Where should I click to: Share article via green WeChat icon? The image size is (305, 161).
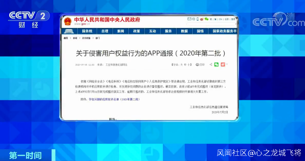click(216, 65)
